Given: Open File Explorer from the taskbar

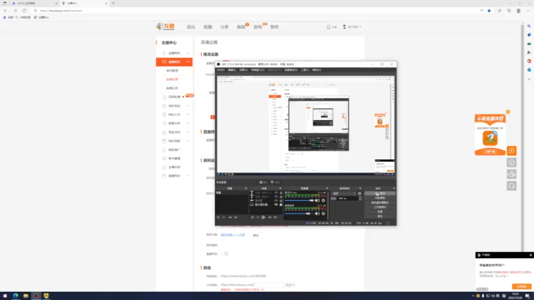Looking at the screenshot, I should coord(25,295).
